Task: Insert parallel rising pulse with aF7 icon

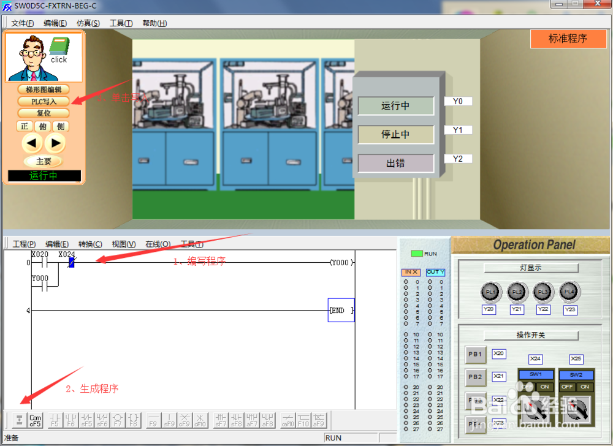Action: click(x=252, y=420)
